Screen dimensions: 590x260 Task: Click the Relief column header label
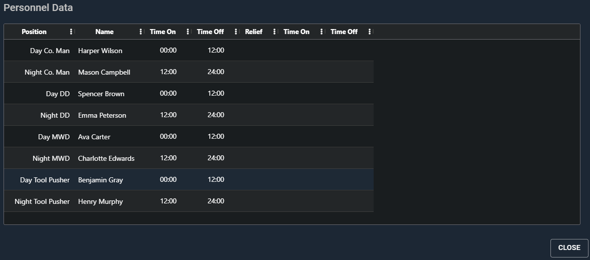point(253,32)
